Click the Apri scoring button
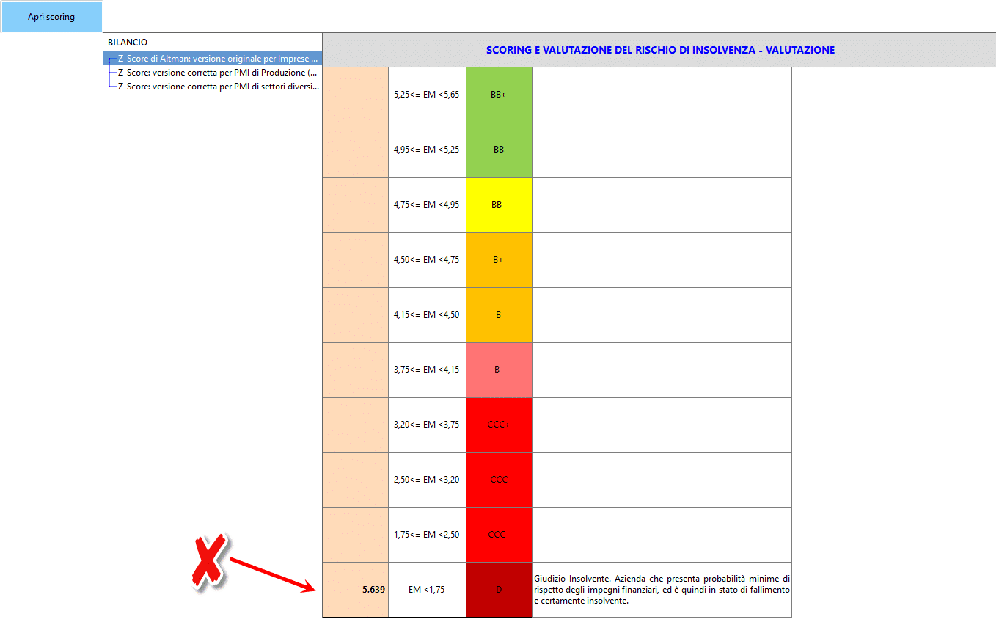 [x=51, y=17]
